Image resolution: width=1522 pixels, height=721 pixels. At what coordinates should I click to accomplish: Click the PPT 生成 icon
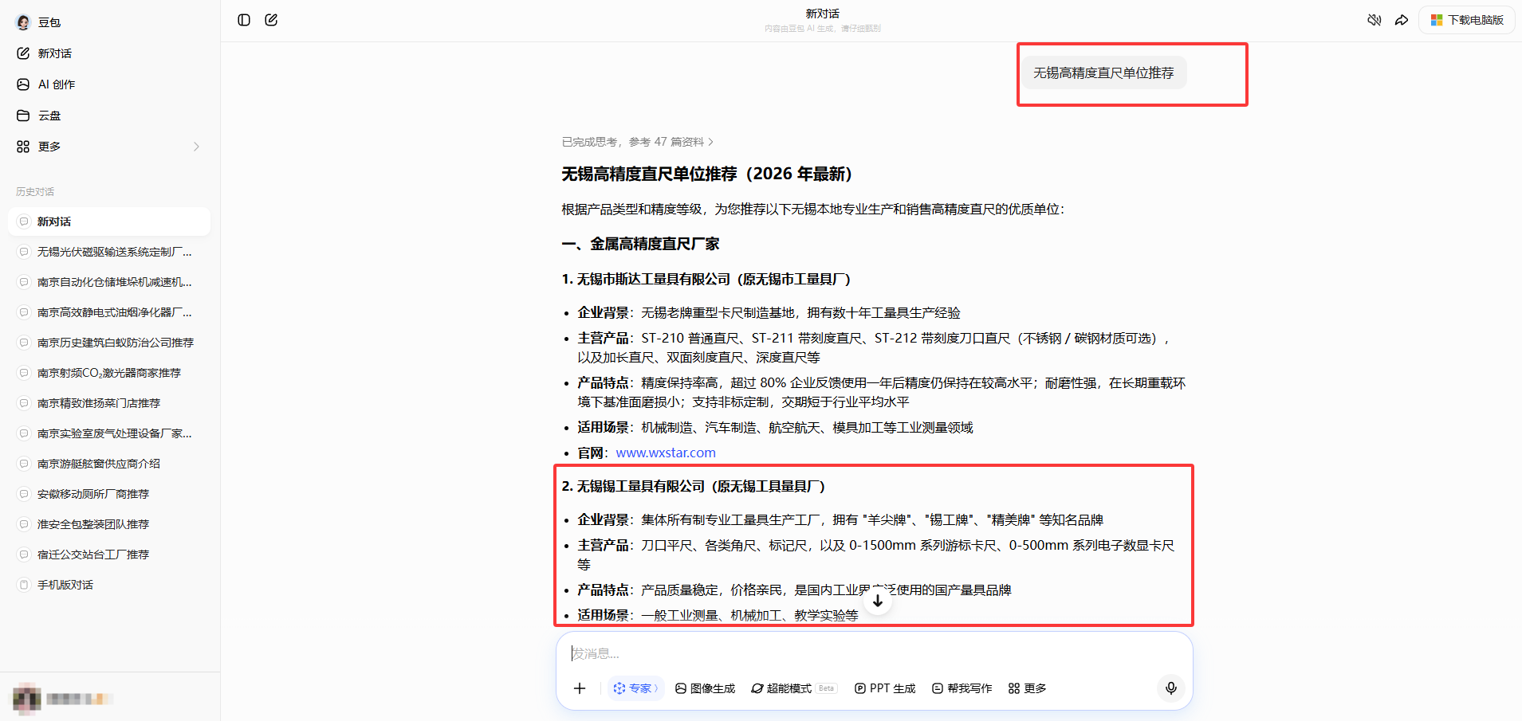[860, 688]
